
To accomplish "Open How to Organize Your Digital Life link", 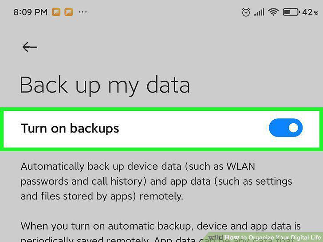I will [x=272, y=238].
